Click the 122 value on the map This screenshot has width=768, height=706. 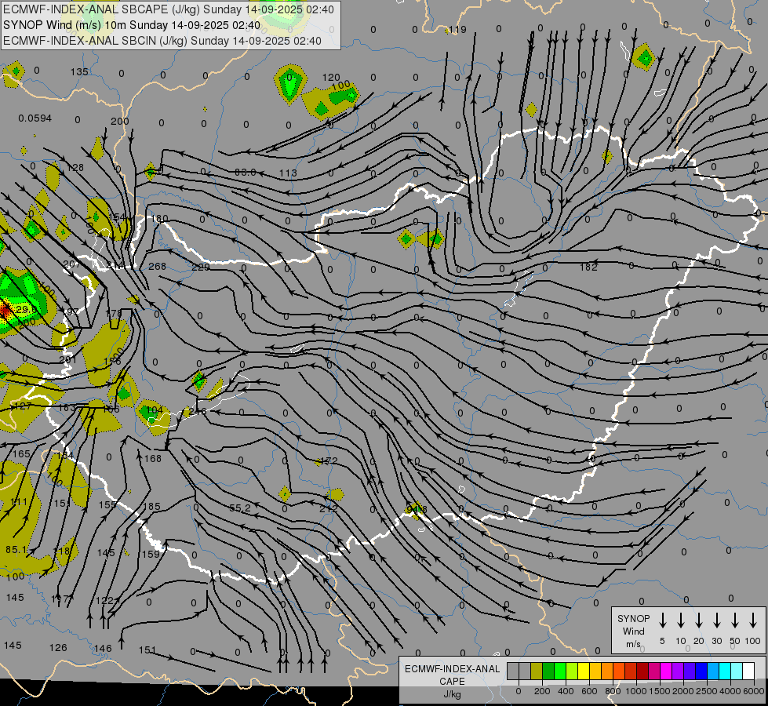pos(104,601)
